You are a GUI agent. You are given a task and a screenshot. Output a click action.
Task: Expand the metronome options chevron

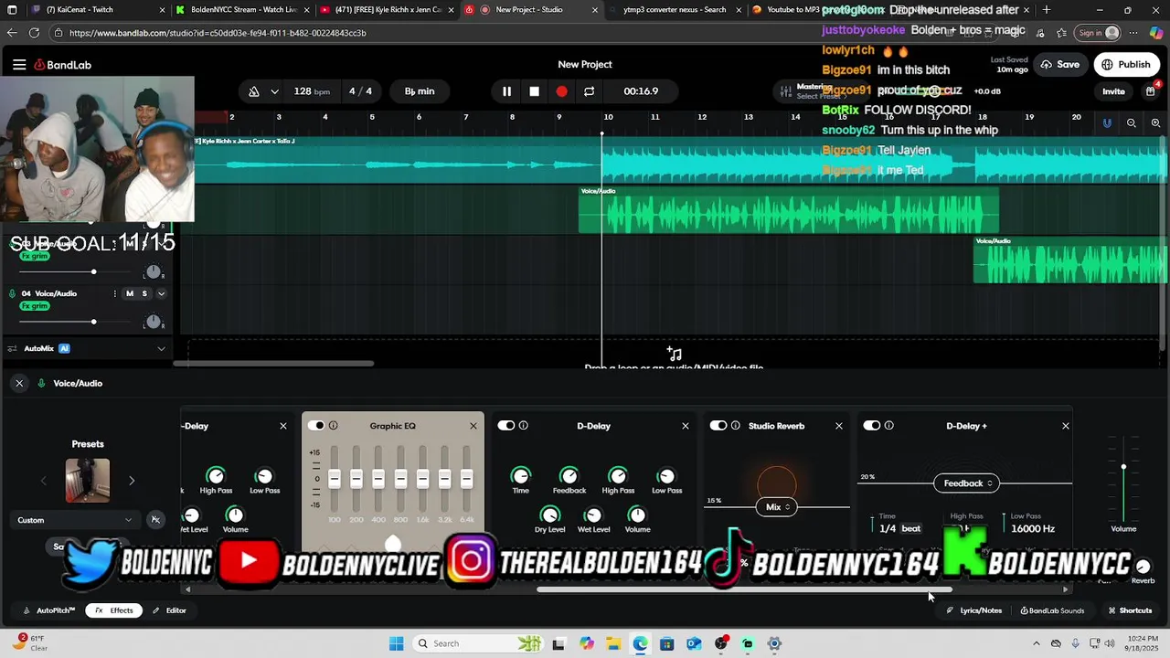point(274,91)
